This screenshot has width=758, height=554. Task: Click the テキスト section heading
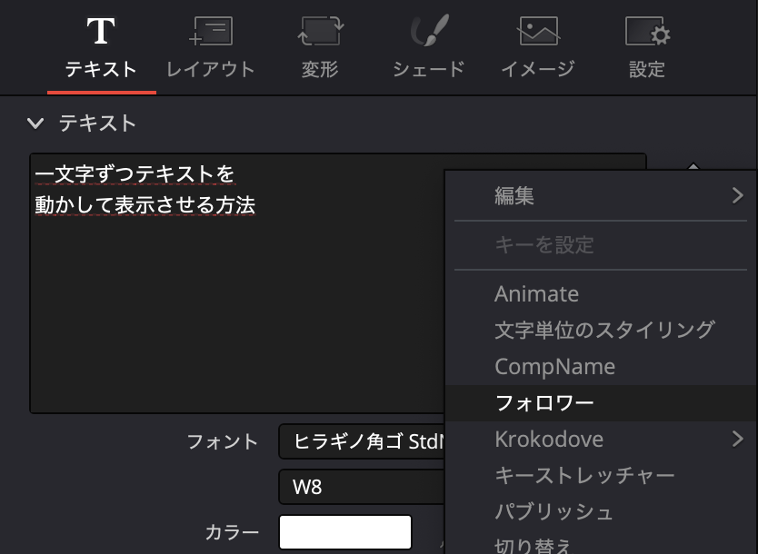[x=97, y=124]
